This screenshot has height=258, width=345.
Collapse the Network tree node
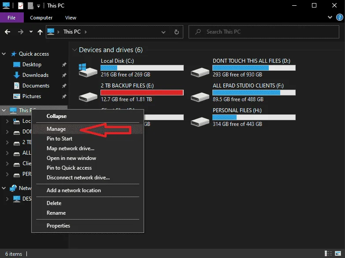pos(4,188)
